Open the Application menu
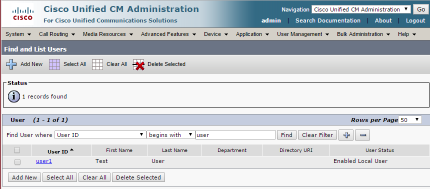The image size is (430, 189). (x=252, y=34)
